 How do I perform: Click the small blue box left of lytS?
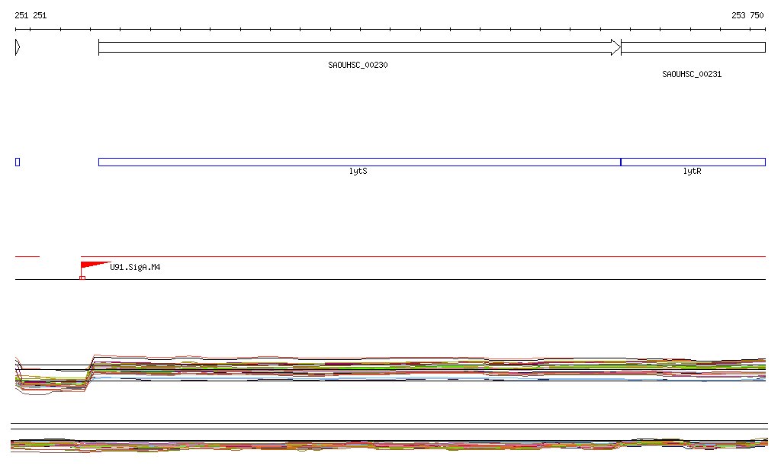pyautogui.click(x=18, y=162)
